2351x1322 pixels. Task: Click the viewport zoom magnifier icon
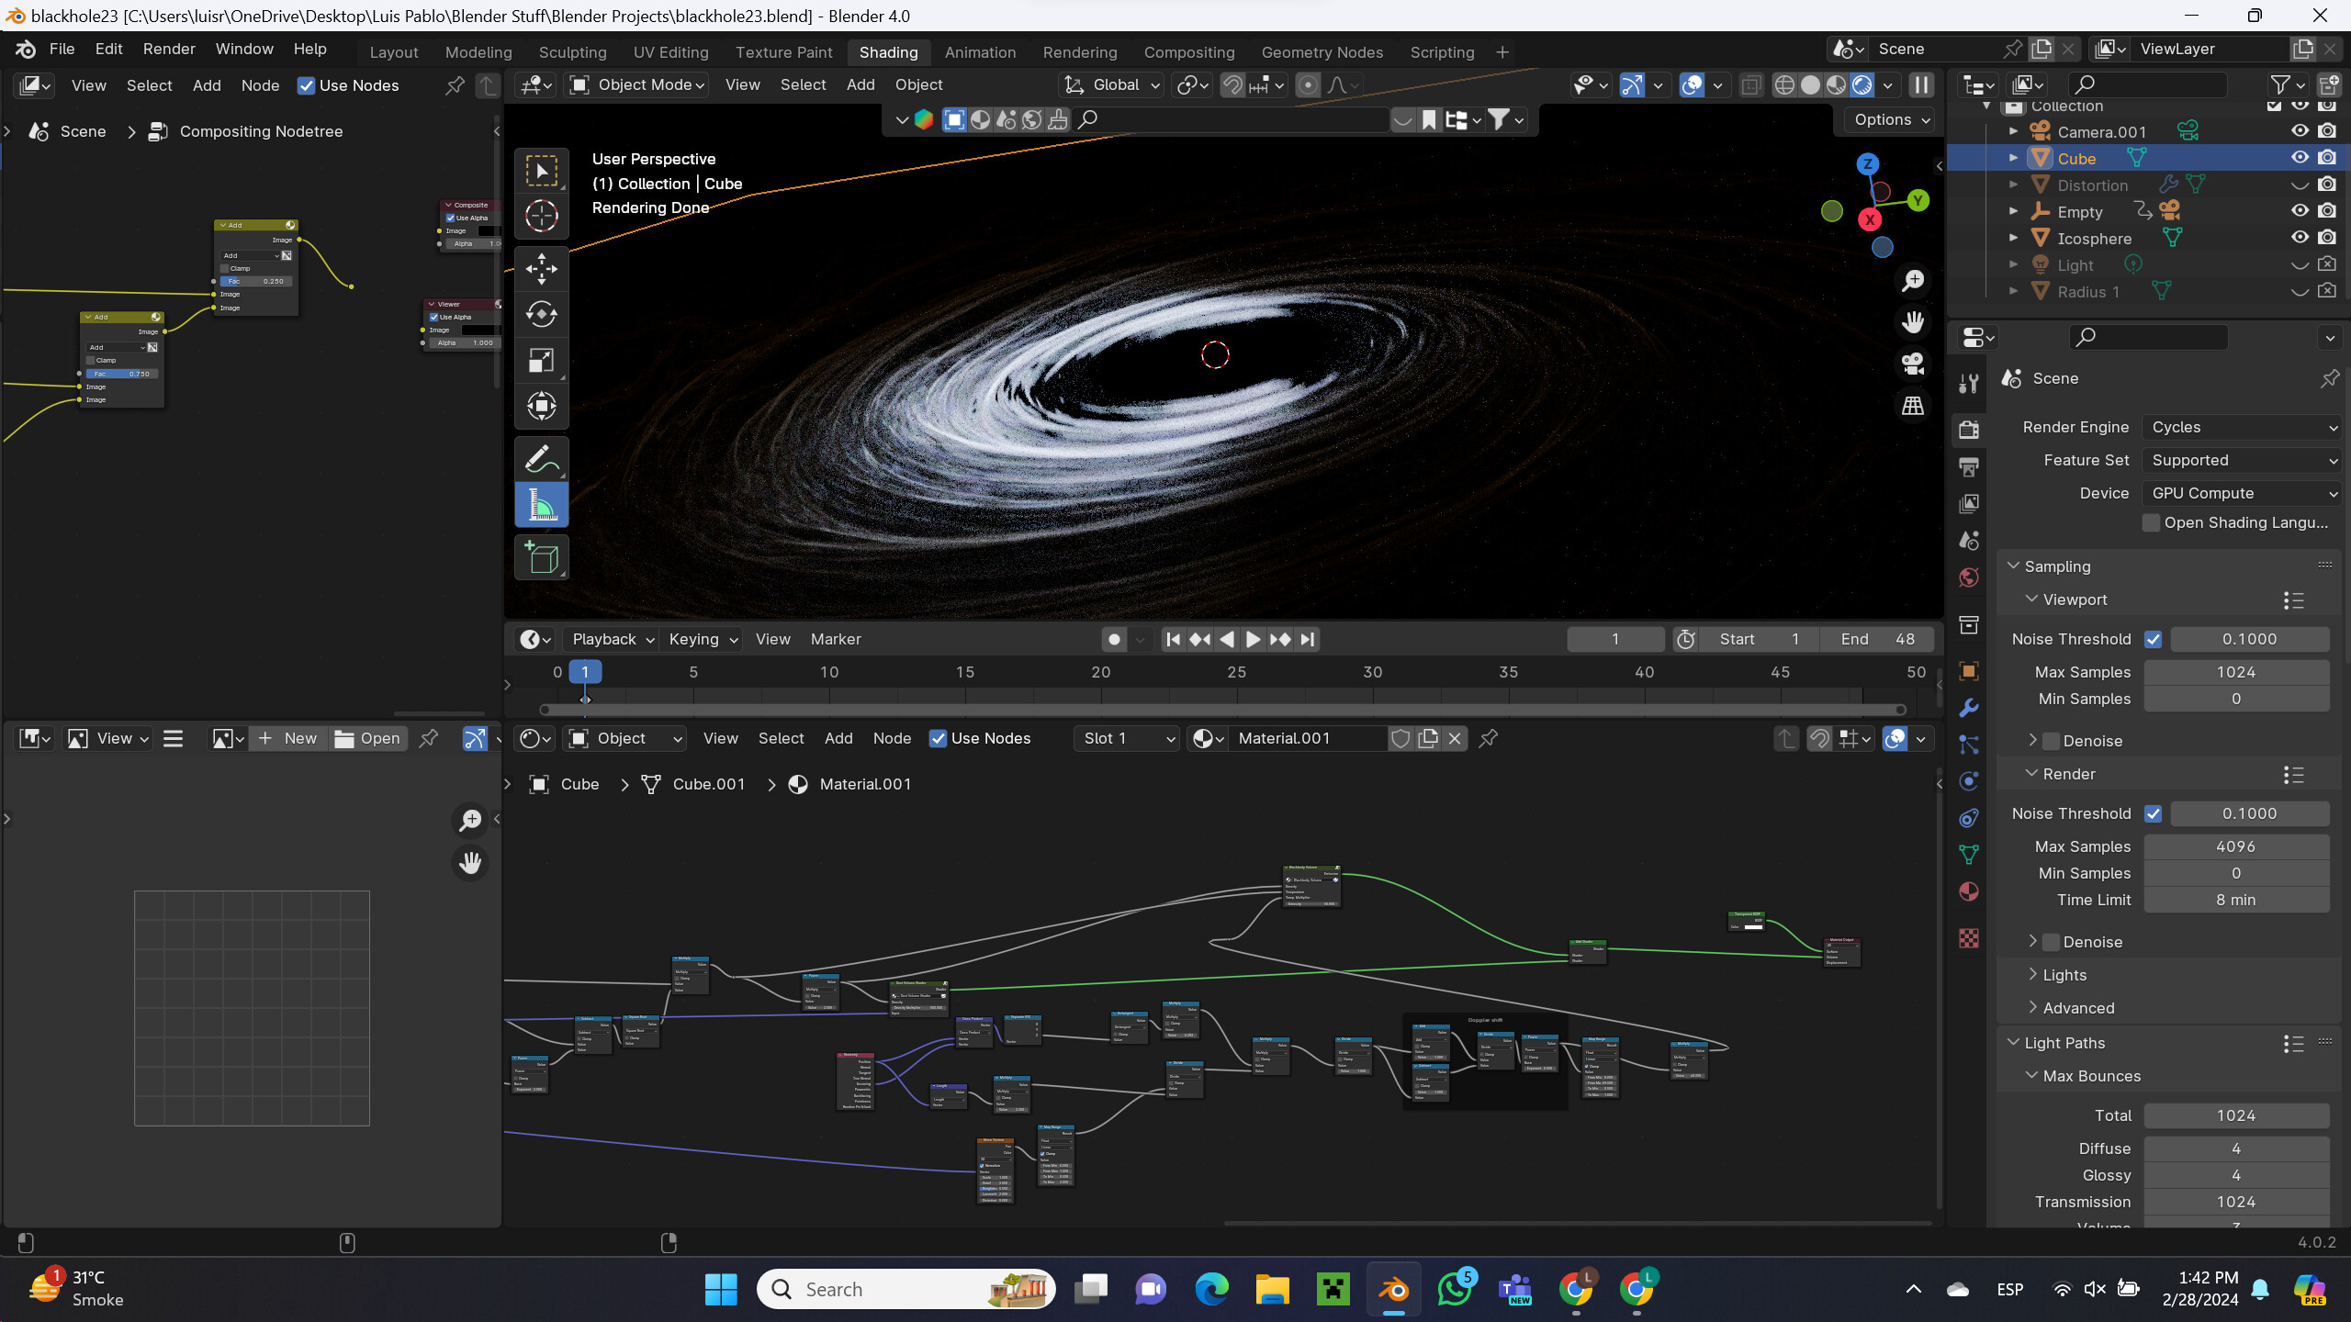(x=1913, y=280)
